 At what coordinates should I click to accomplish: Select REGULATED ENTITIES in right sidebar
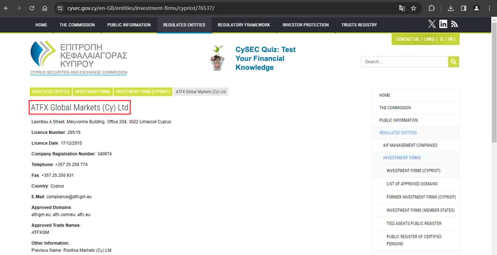416,133
